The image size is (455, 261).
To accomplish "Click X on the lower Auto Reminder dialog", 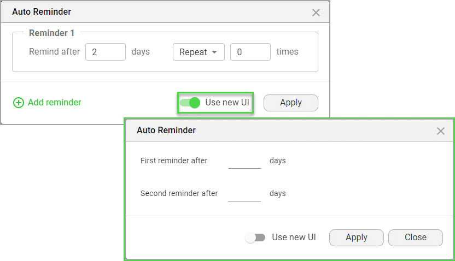I will coord(441,131).
